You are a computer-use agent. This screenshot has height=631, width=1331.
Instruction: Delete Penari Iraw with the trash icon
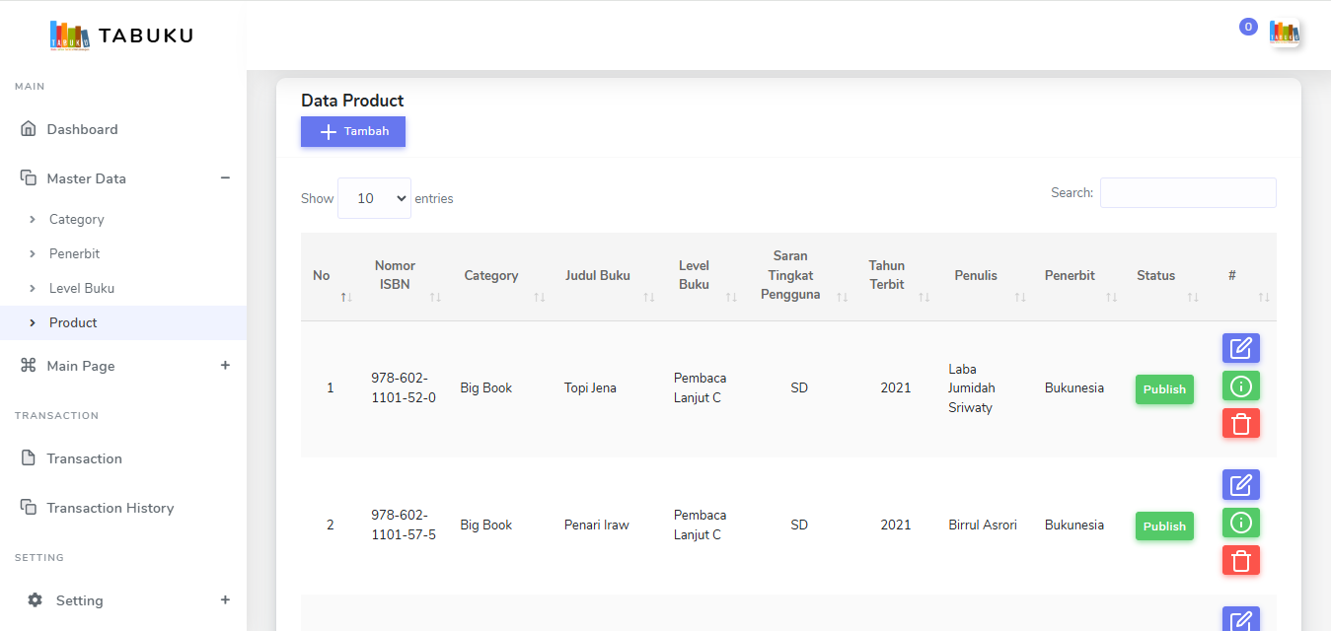coord(1240,560)
